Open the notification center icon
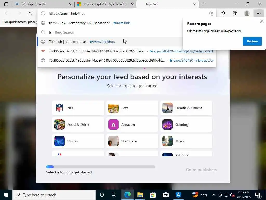The height and width of the screenshot is (200, 266). (258, 195)
